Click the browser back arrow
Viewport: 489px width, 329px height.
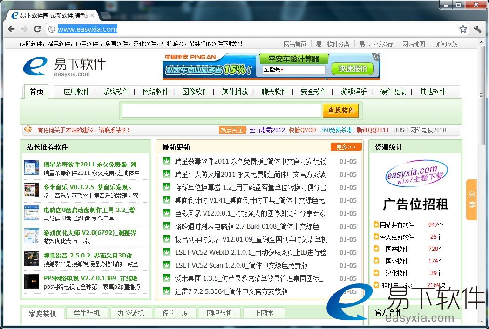click(x=11, y=29)
